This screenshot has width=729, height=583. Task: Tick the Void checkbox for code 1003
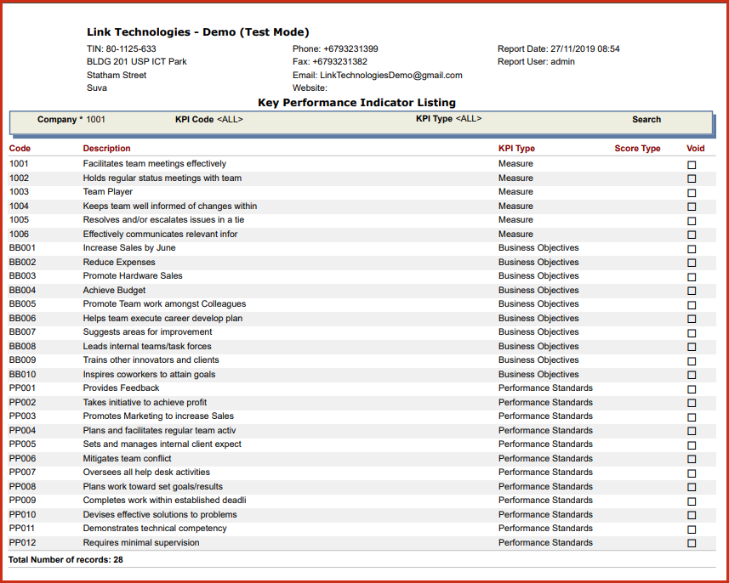(692, 193)
